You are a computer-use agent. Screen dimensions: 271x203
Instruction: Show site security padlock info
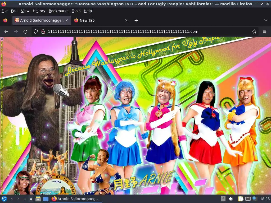click(x=43, y=32)
